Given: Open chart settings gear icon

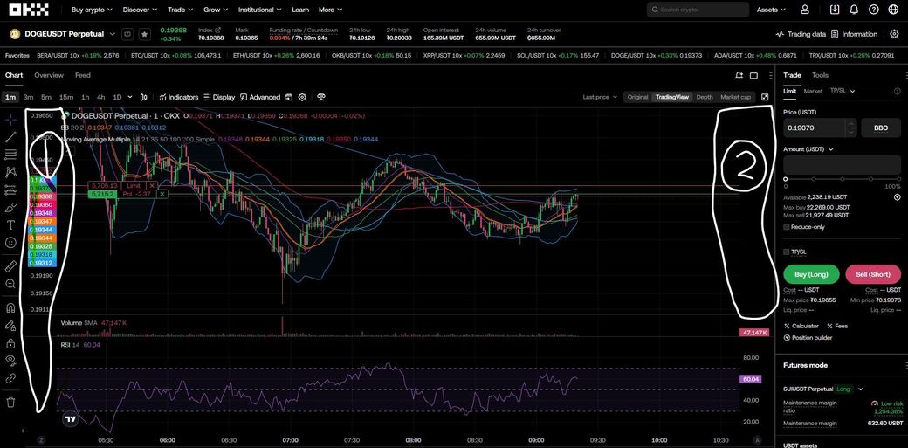Looking at the screenshot, I should click(x=302, y=97).
